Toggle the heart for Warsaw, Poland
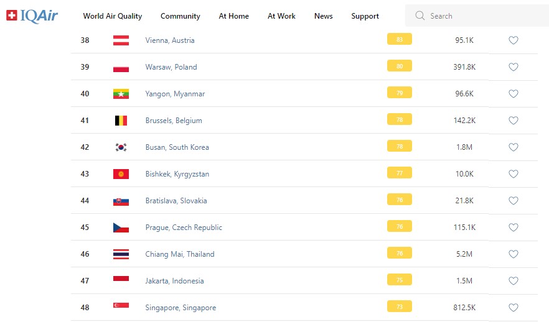The image size is (549, 322). coord(514,67)
